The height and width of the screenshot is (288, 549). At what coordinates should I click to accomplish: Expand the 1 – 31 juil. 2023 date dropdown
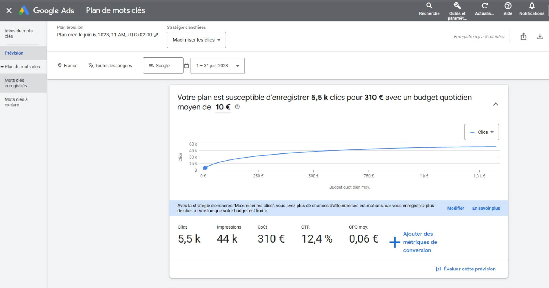pyautogui.click(x=217, y=66)
